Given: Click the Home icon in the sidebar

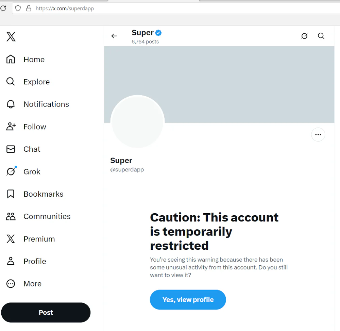Looking at the screenshot, I should tap(11, 59).
